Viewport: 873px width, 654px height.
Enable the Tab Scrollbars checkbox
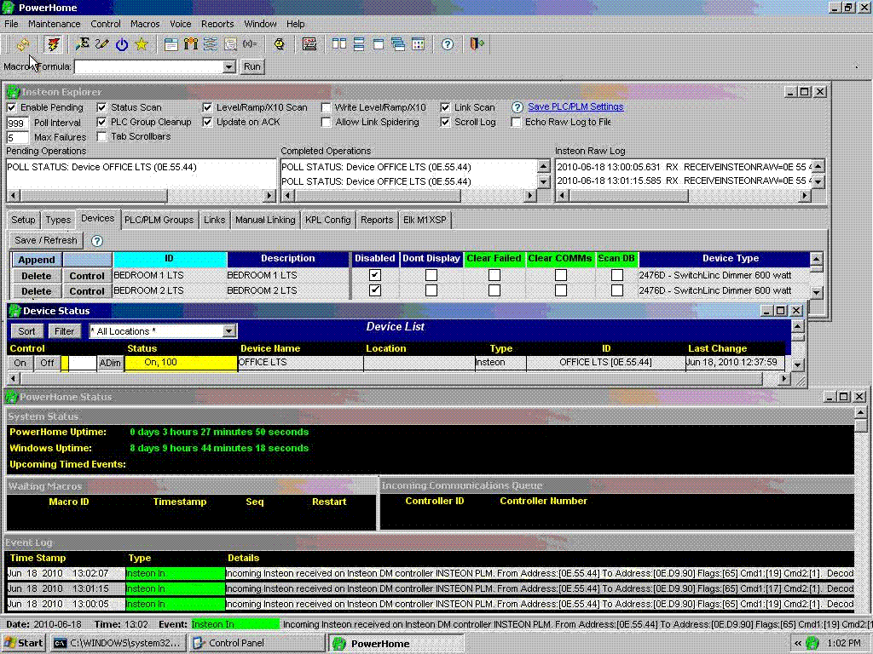101,136
